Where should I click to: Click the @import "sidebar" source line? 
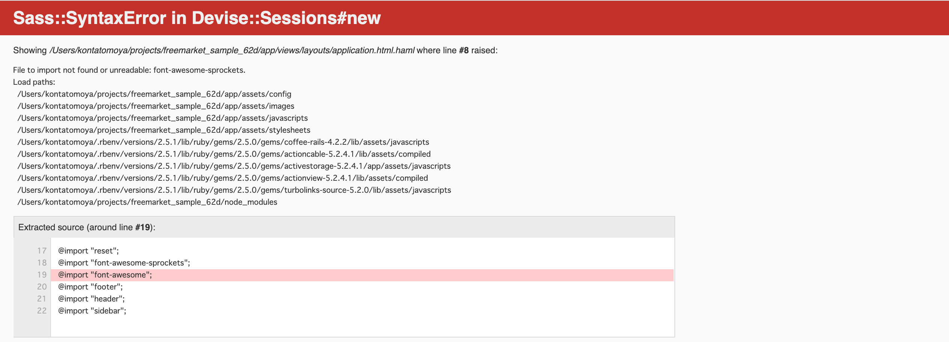92,311
